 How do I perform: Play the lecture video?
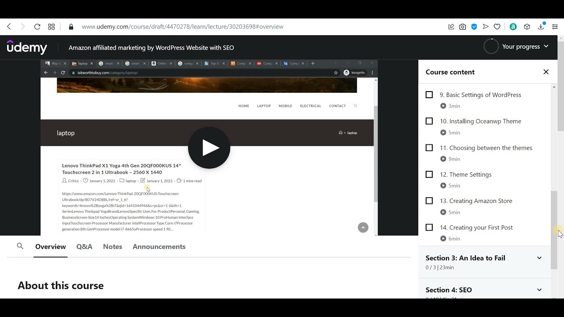click(209, 148)
